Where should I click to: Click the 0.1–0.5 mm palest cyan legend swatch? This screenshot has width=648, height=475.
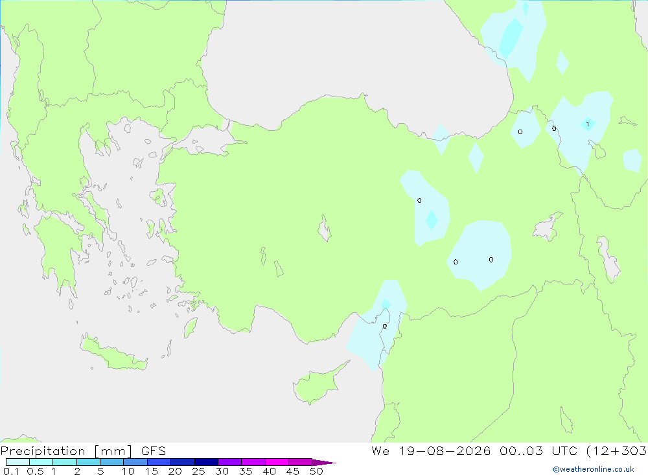(17, 462)
